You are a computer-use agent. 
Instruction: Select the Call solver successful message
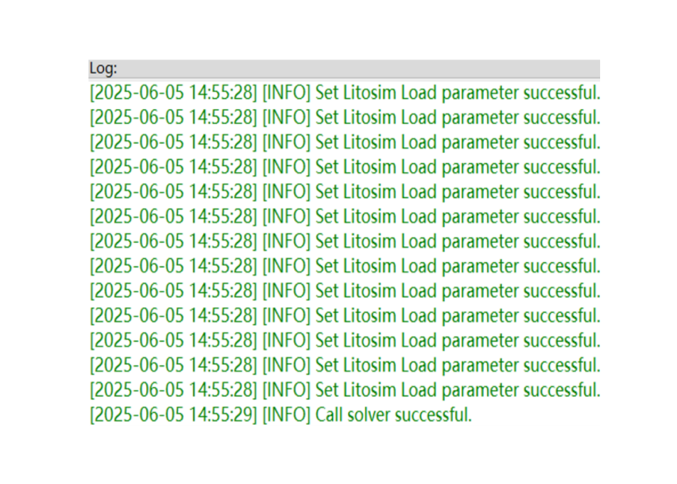[x=394, y=415]
